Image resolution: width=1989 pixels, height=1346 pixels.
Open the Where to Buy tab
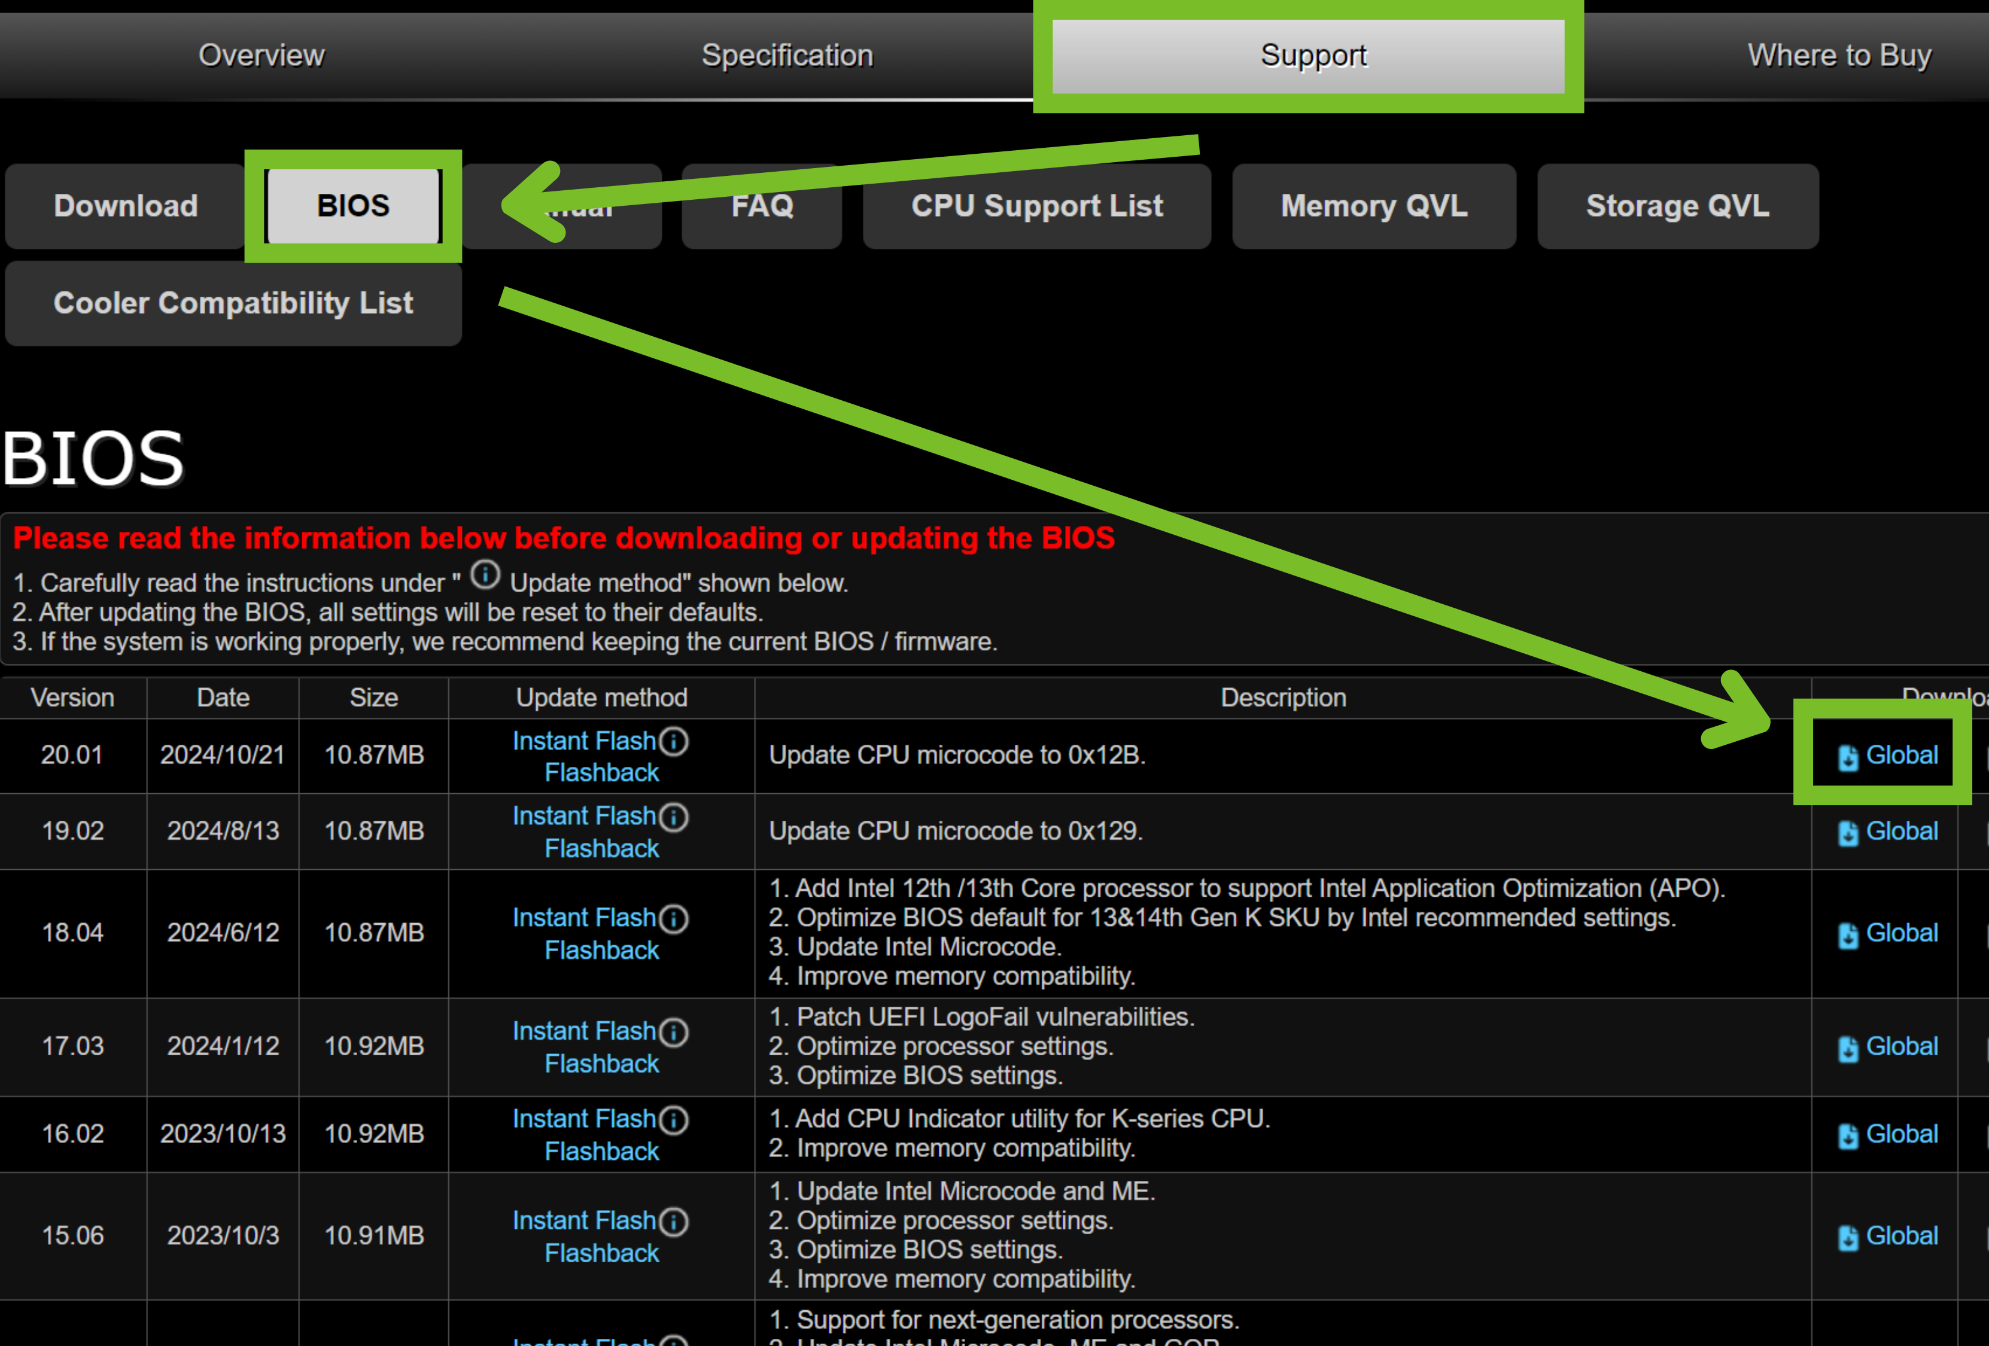(x=1838, y=56)
